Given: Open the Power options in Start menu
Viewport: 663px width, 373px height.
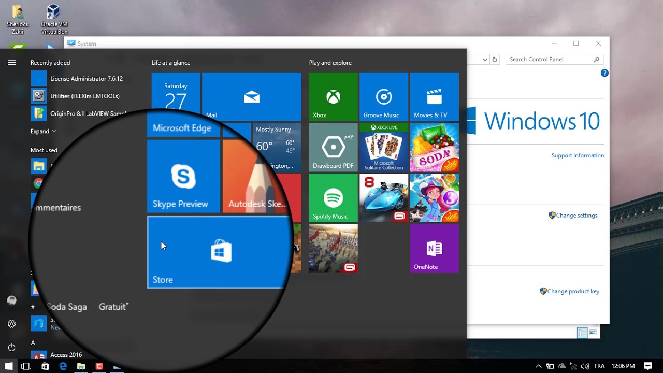Looking at the screenshot, I should pyautogui.click(x=11, y=347).
